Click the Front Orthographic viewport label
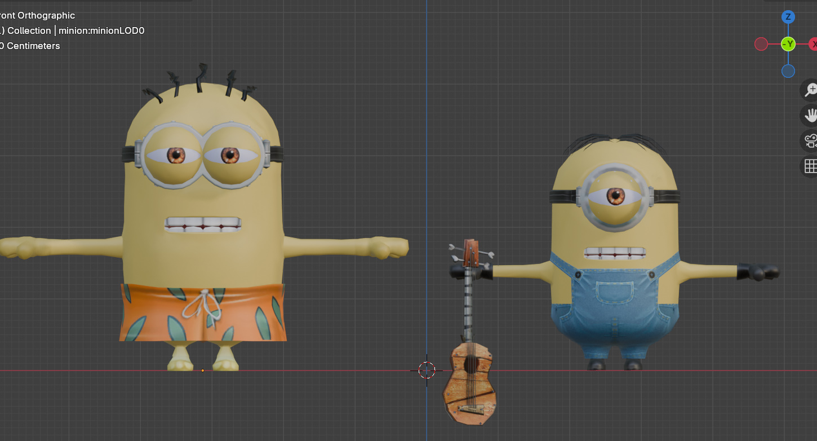Image resolution: width=817 pixels, height=441 pixels. pyautogui.click(x=37, y=15)
